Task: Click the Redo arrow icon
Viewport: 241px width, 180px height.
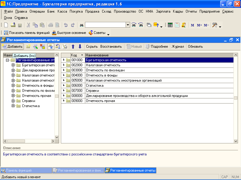Action: pos(73,25)
